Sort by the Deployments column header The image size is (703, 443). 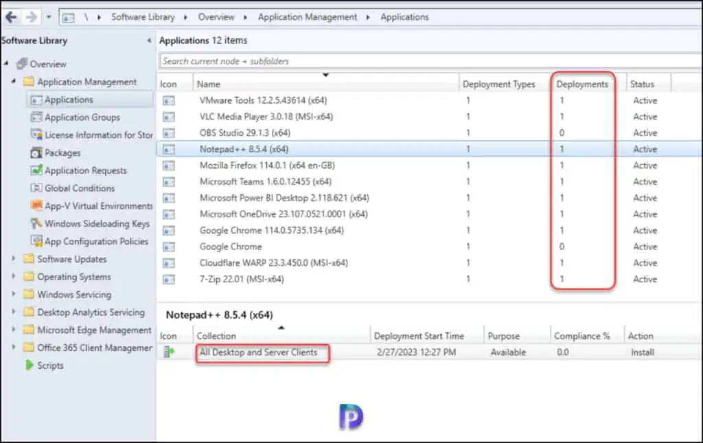pos(582,84)
